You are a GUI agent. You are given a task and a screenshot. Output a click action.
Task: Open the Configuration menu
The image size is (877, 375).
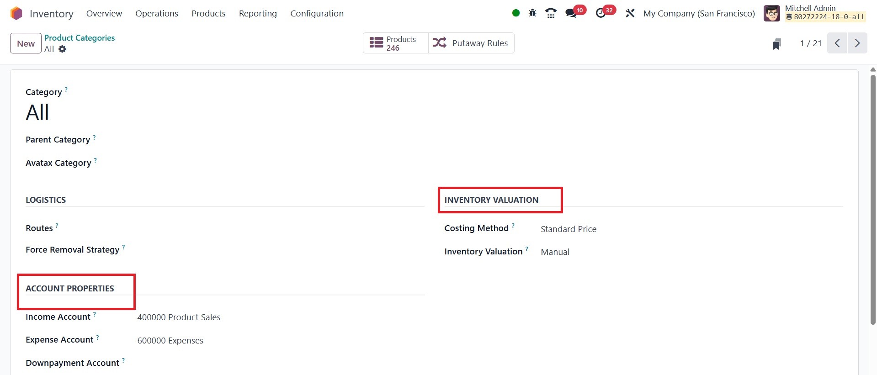coord(317,14)
